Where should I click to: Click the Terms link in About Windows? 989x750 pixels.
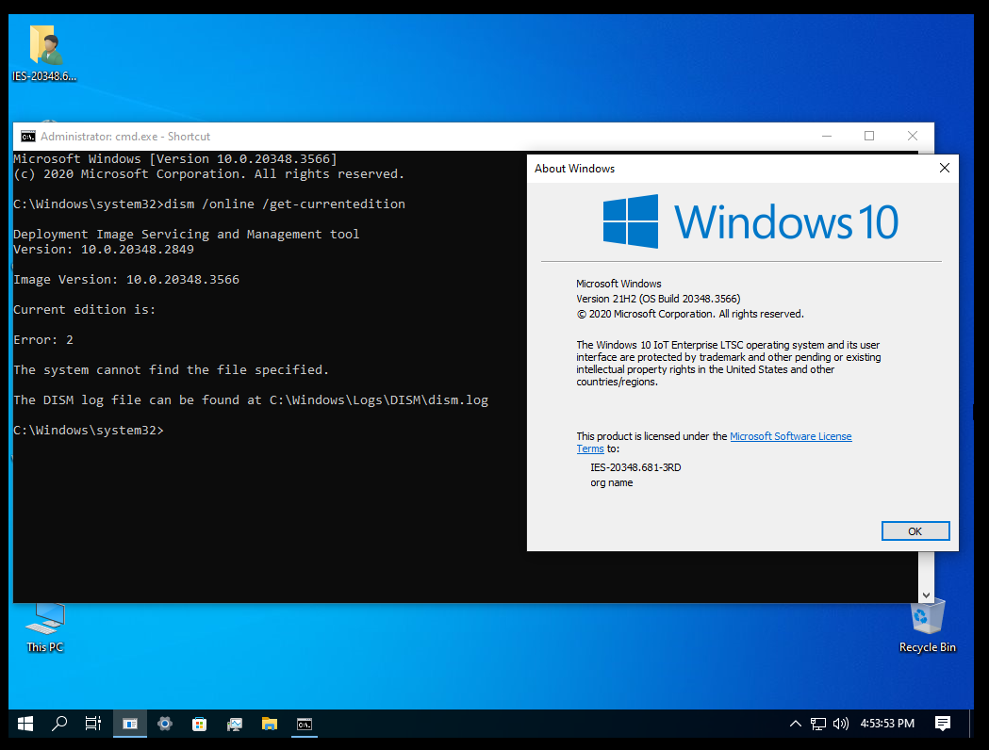coord(590,448)
